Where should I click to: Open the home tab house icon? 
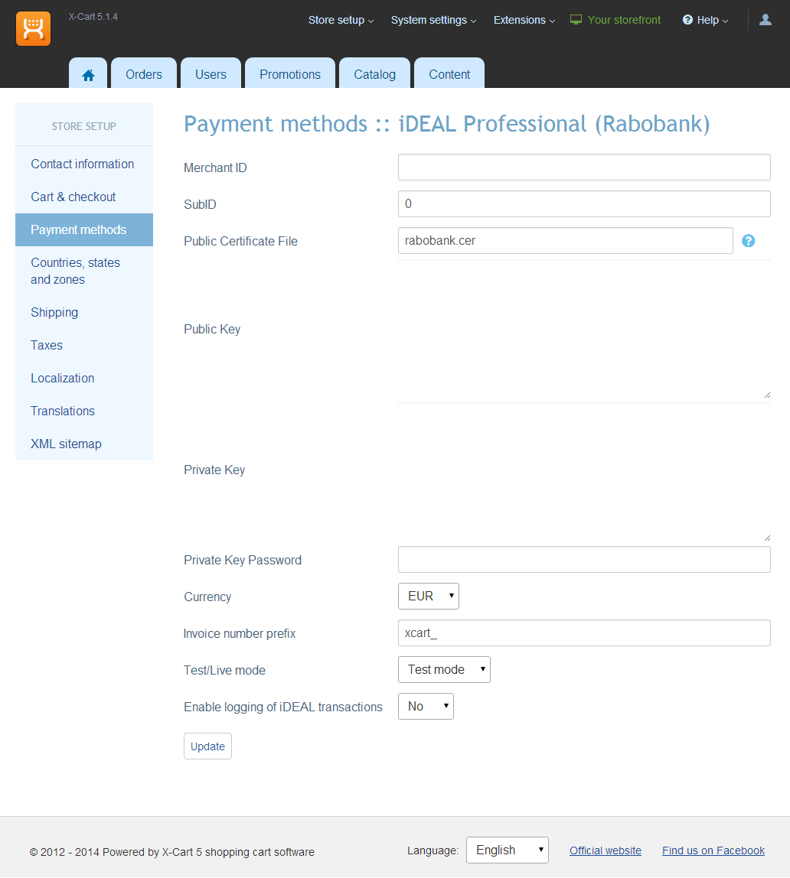tap(88, 75)
